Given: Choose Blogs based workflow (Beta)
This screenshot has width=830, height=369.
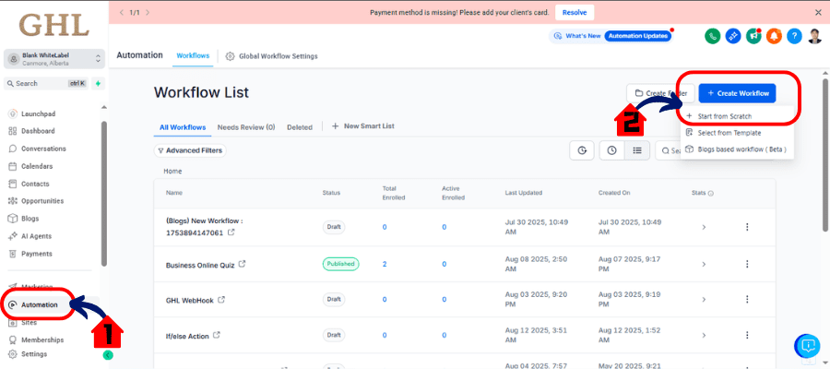Looking at the screenshot, I should (741, 149).
